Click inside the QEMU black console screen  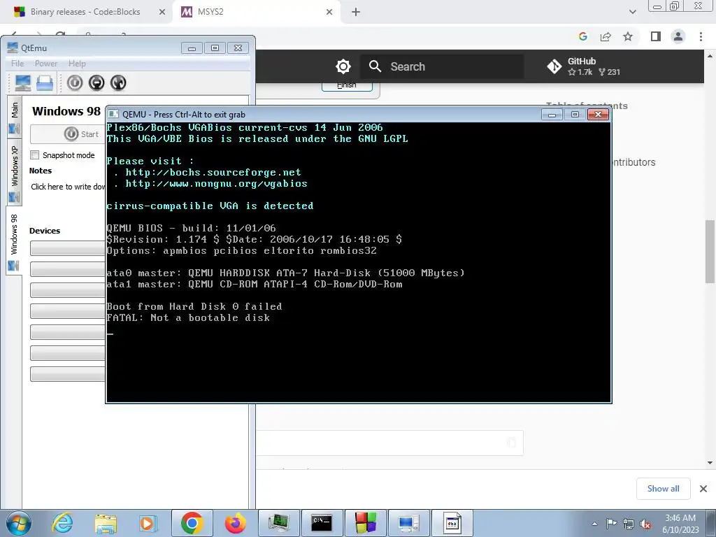(359, 262)
